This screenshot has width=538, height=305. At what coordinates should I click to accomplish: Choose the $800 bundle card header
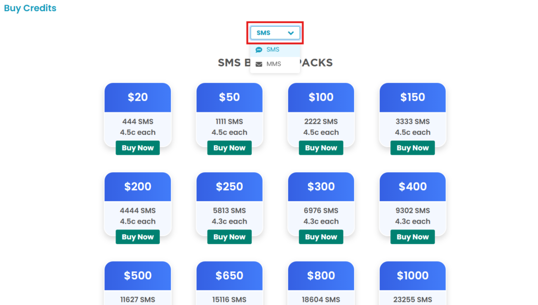321,276
